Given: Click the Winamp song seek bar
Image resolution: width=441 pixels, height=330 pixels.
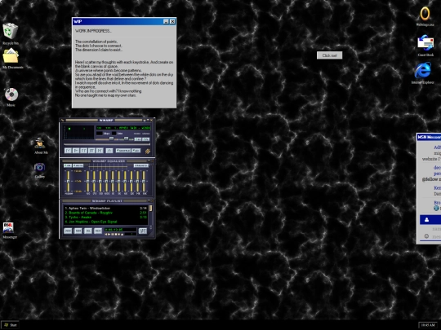Looking at the screenshot, I should tap(107, 144).
